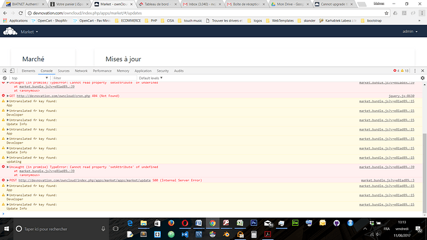Open Task View on the taskbar
The image size is (427, 240).
[116, 229]
